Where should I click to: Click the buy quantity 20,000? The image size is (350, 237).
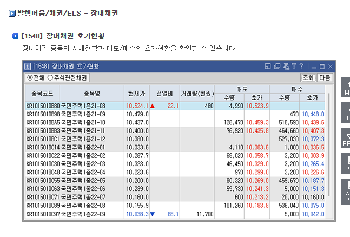[290, 197]
